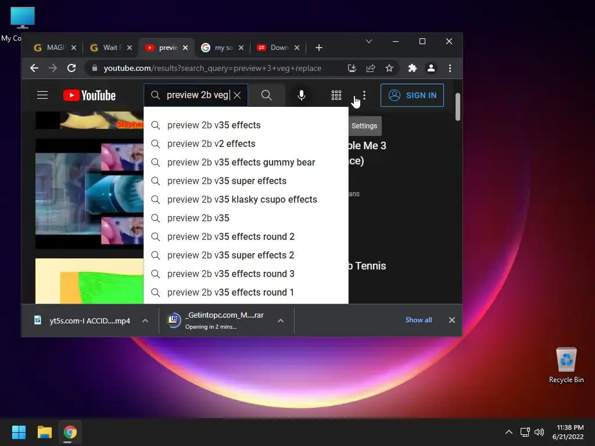Clear the YouTube search query text
The height and width of the screenshot is (446, 595).
237,95
